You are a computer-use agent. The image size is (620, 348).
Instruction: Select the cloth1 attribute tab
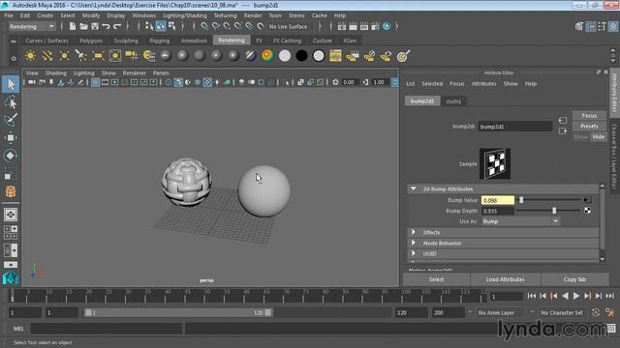coord(453,101)
